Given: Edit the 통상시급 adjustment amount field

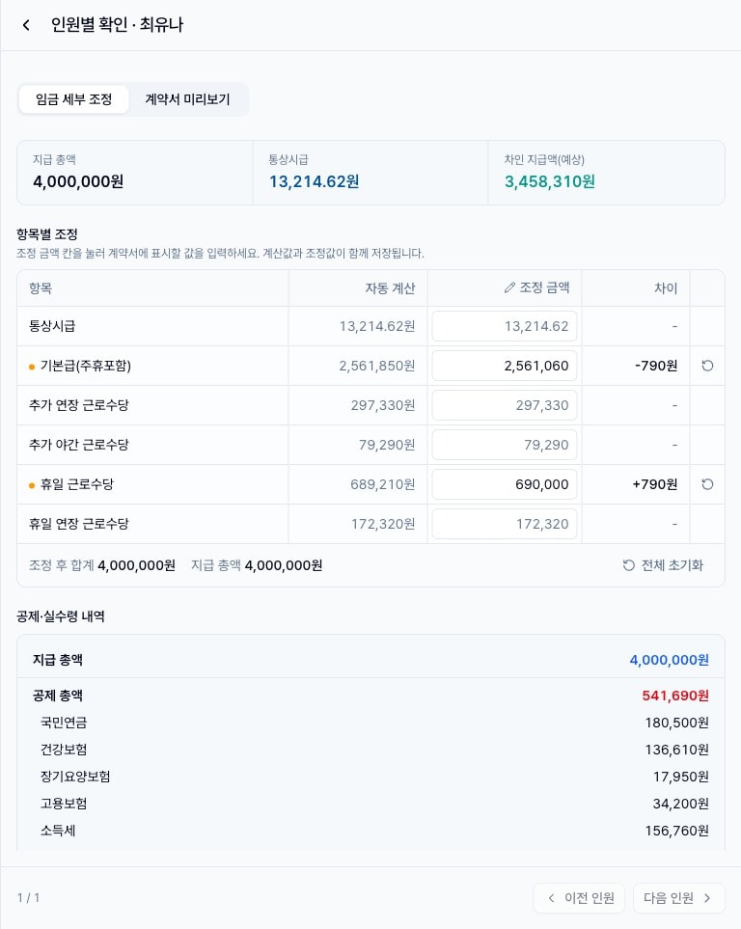Looking at the screenshot, I should point(505,326).
